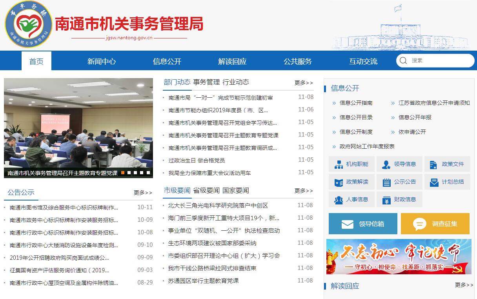The width and height of the screenshot is (477, 299).
Task: Click the 公示公告 notepad icon
Action: 386,182
